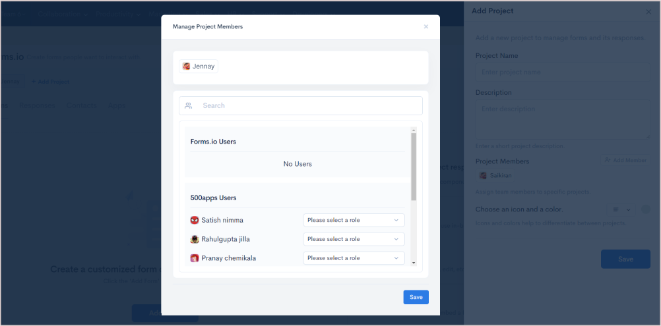The image size is (661, 326).
Task: Close the Manage Project Members dialog
Action: point(425,27)
